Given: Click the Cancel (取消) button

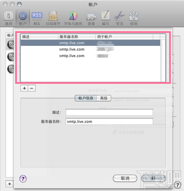Looking at the screenshot, I should (125, 178).
